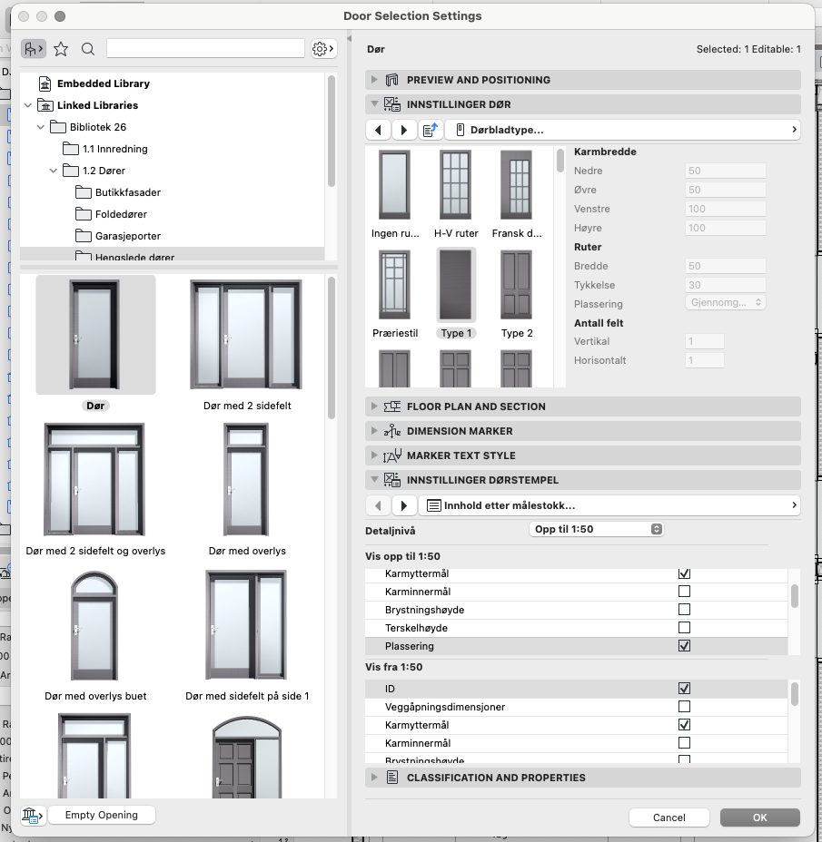Click the Empty Opening button

tap(102, 815)
